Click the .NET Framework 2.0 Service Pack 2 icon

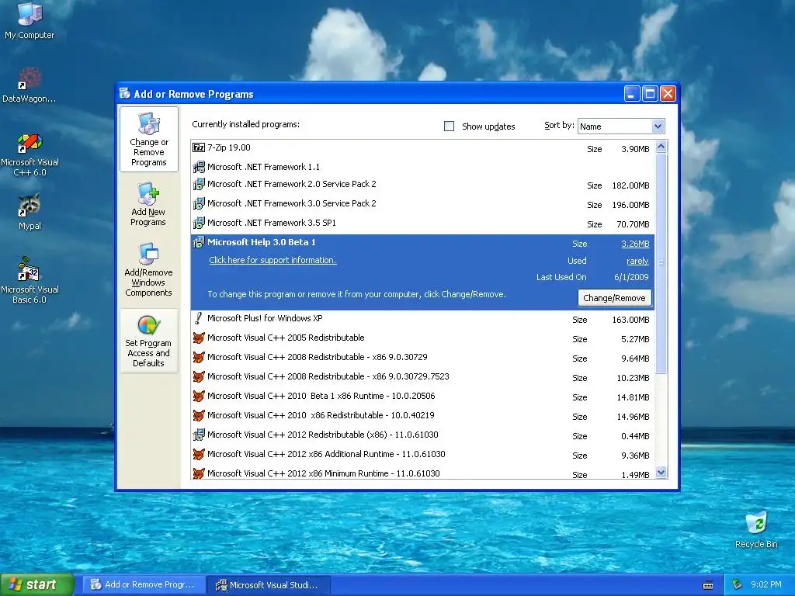[x=199, y=184]
